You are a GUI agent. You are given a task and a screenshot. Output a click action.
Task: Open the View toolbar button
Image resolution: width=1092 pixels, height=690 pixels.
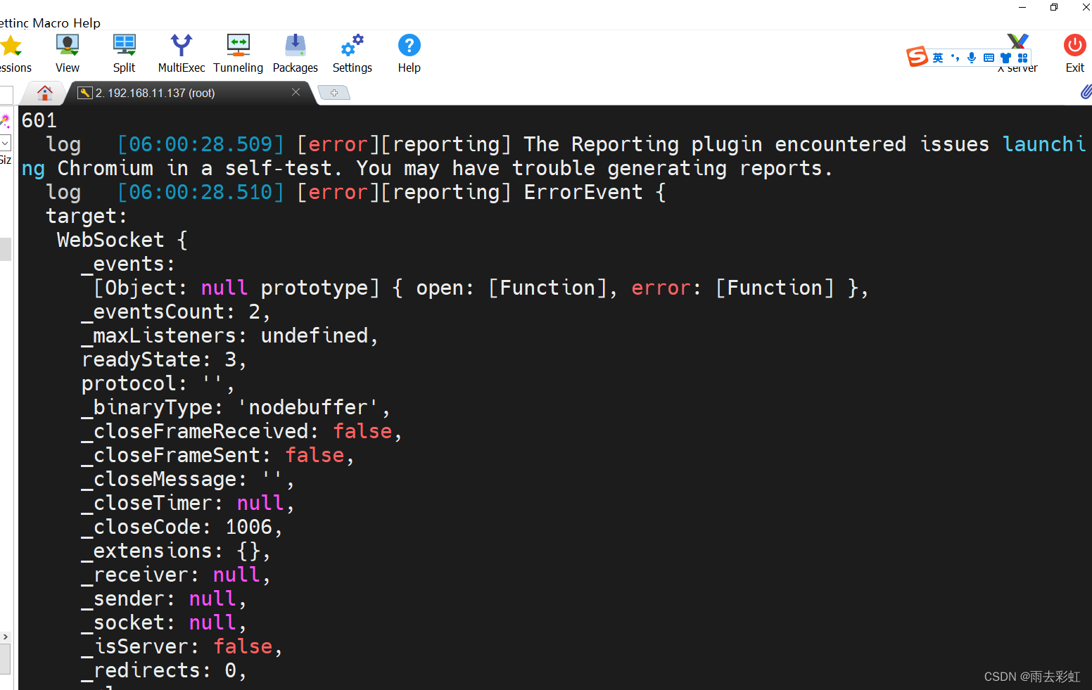coord(68,53)
